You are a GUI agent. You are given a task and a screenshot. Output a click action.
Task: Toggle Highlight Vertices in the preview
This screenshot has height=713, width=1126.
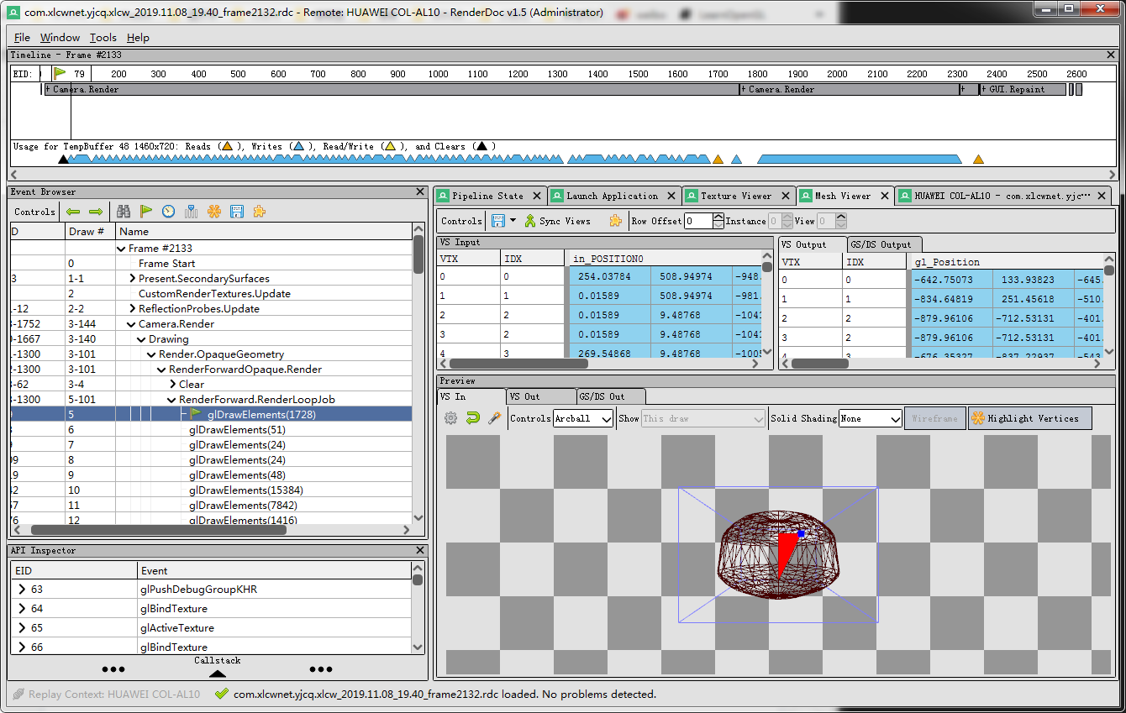pos(1030,417)
